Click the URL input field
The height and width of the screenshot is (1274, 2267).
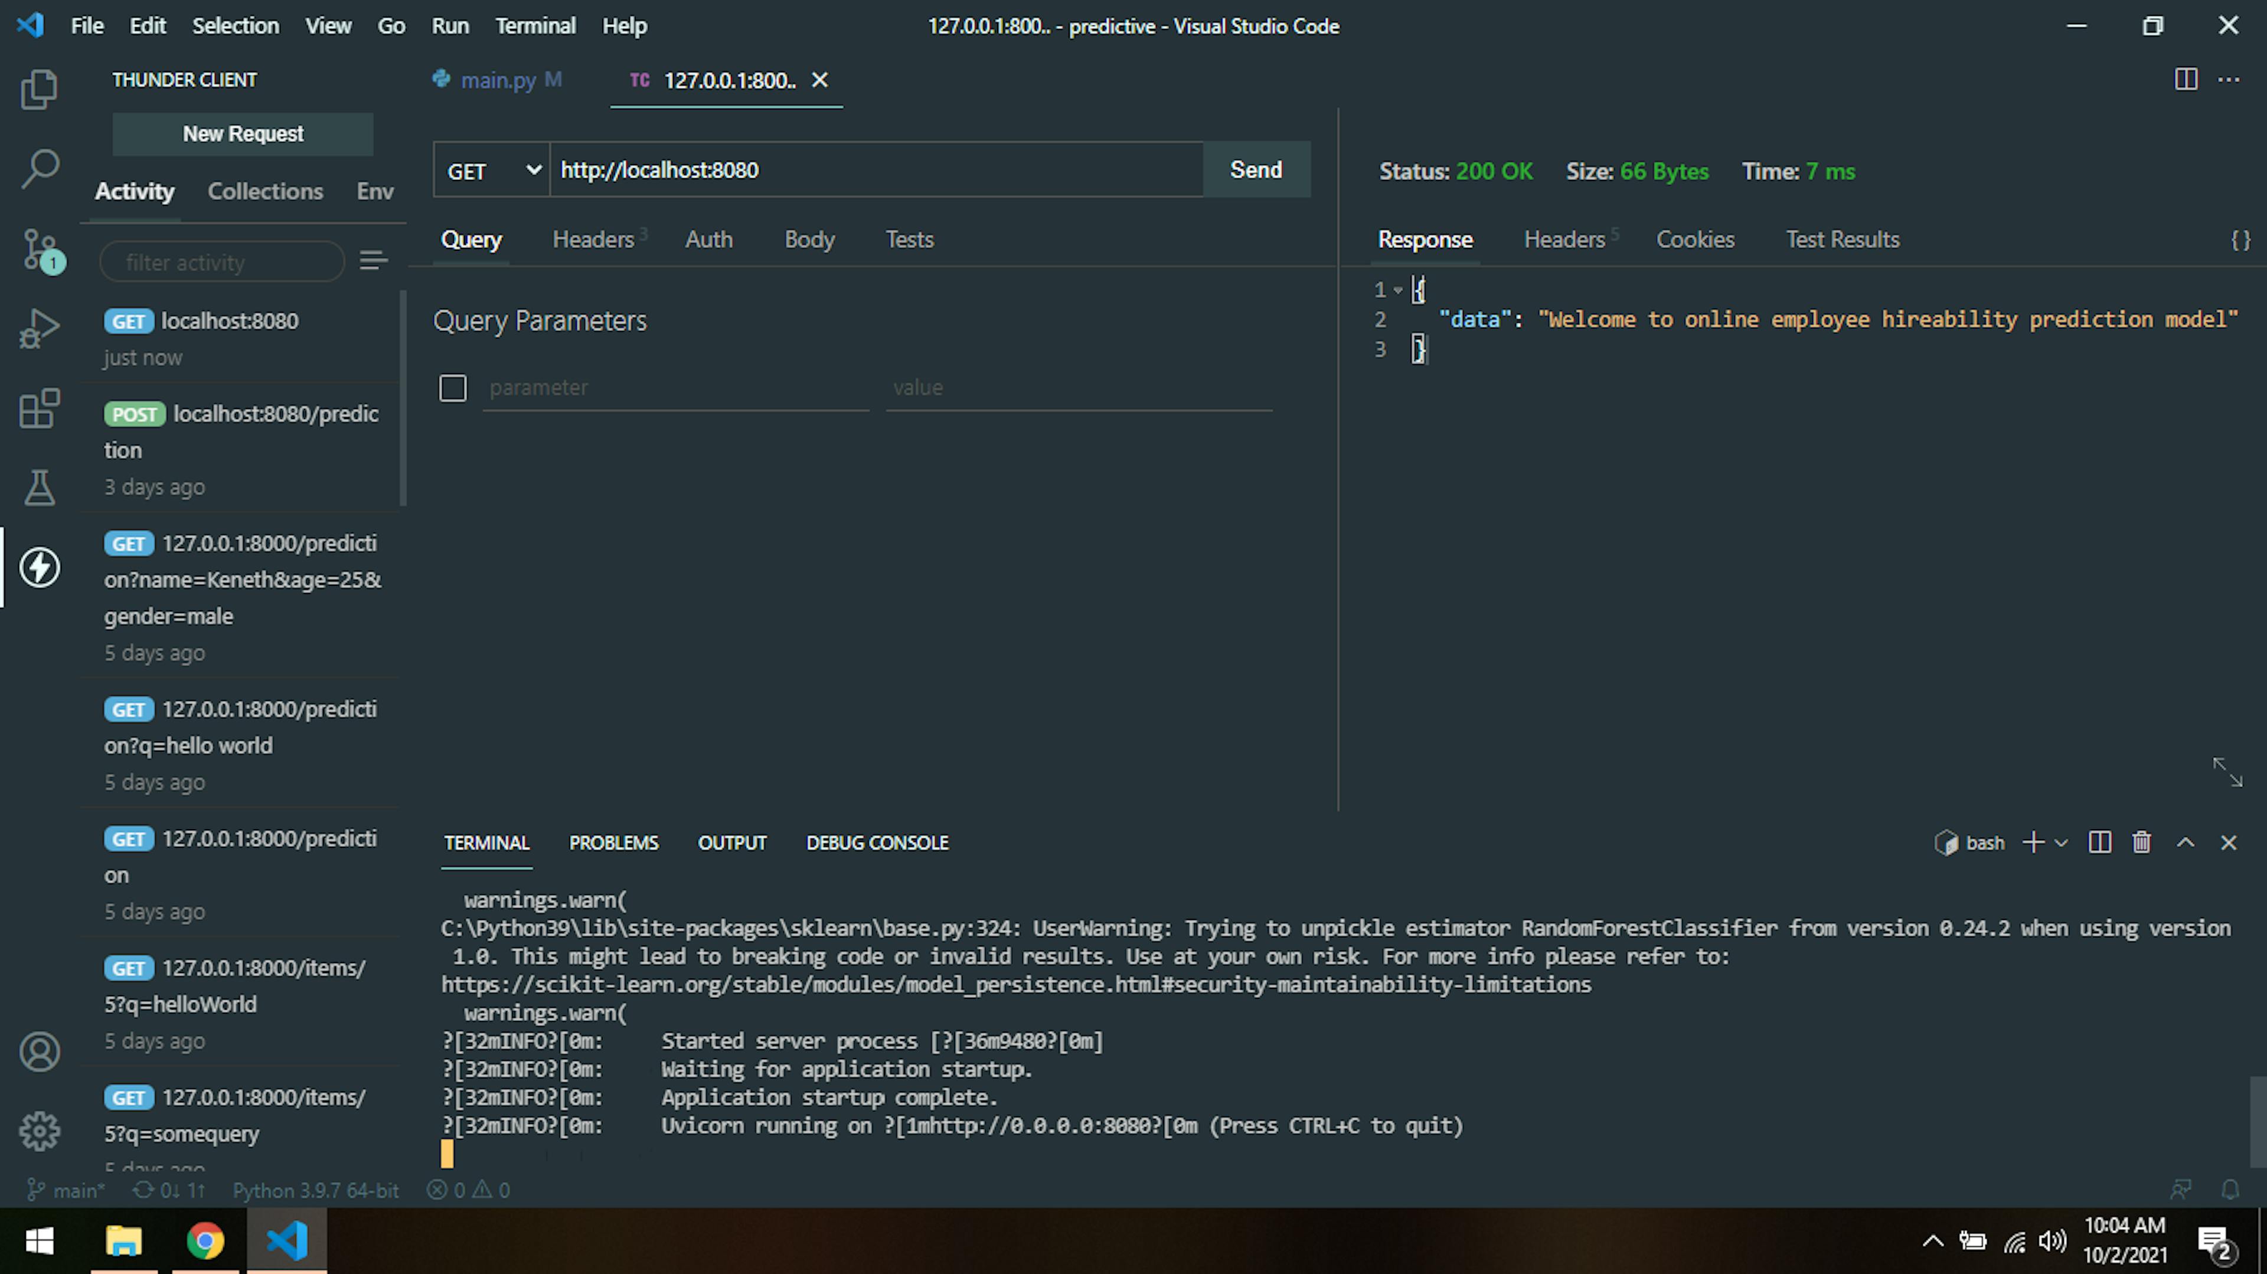(x=877, y=169)
